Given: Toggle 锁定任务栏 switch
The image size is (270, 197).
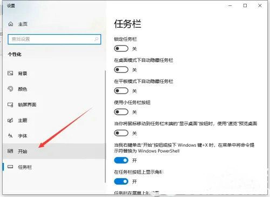Looking at the screenshot, I should coord(121,49).
